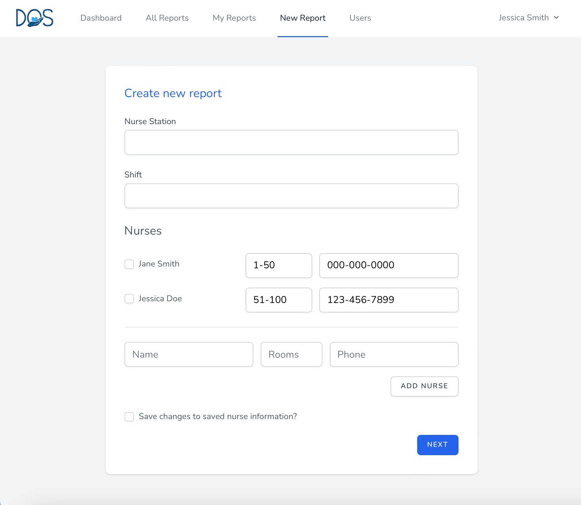The image size is (581, 505).
Task: Switch to My Reports tab
Action: coord(234,18)
